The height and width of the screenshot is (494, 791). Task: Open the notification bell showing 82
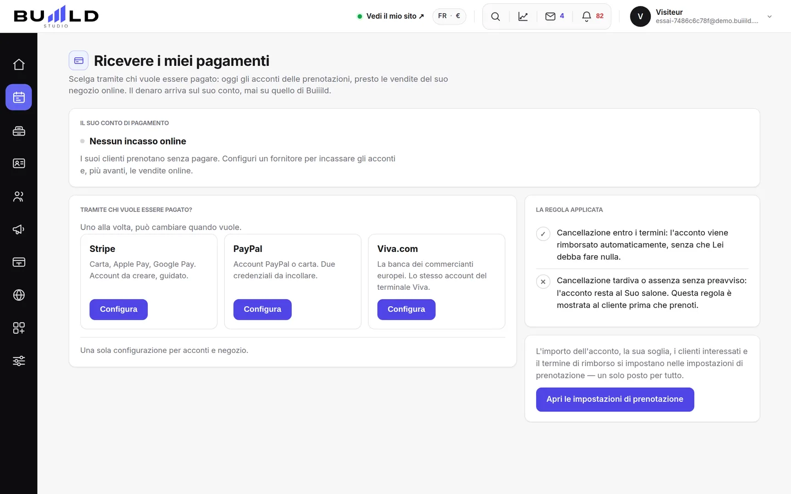593,16
